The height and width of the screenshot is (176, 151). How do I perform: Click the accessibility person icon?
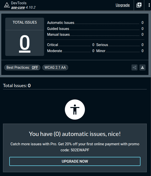[x=75, y=110]
